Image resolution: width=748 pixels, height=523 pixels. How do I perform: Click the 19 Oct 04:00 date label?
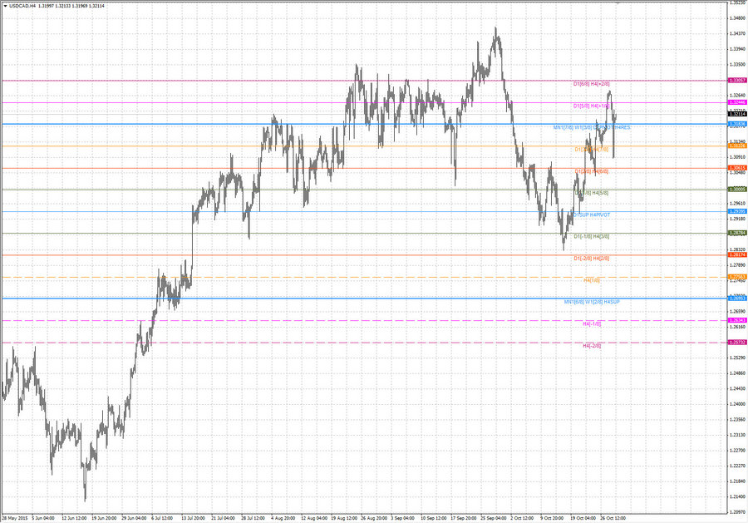[583, 518]
